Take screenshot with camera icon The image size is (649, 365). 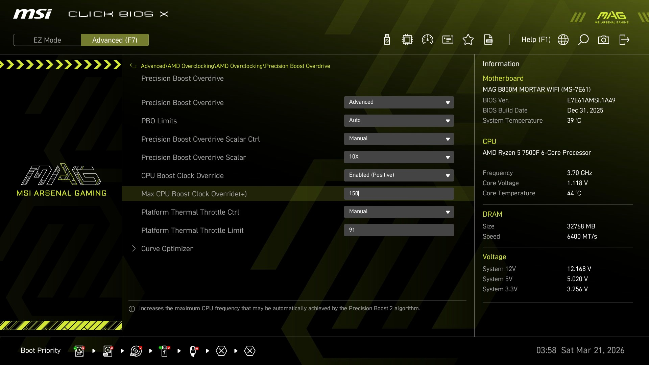click(x=604, y=40)
